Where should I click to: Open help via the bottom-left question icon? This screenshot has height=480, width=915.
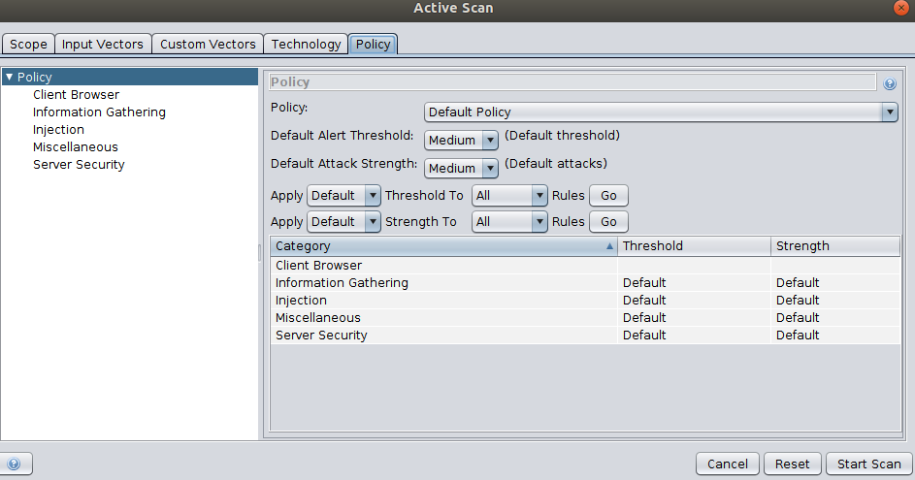(14, 464)
